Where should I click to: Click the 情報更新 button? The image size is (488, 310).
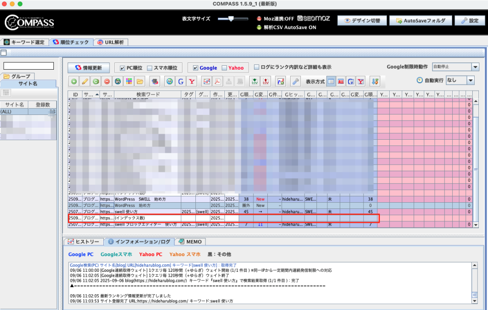(x=88, y=68)
